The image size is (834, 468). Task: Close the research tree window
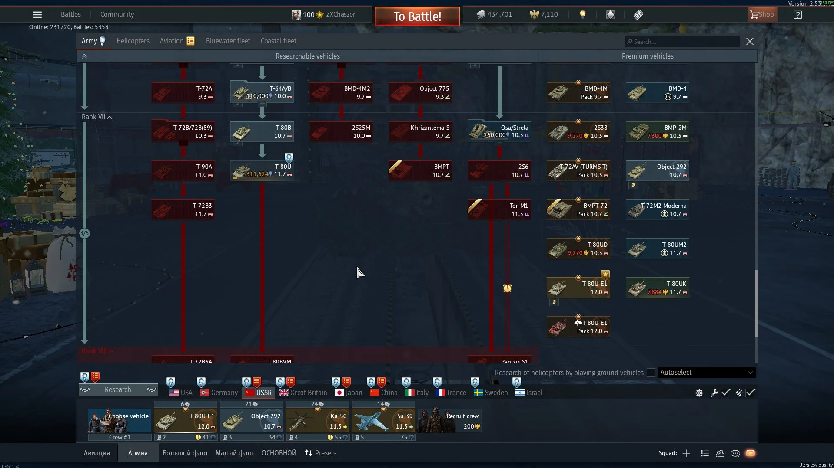pyautogui.click(x=750, y=42)
